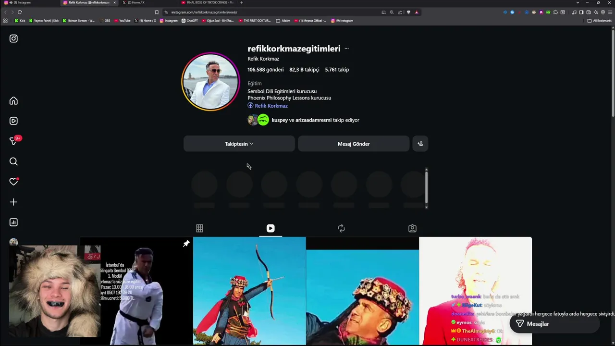The width and height of the screenshot is (615, 346).
Task: Open notifications heart icon
Action: 13,182
